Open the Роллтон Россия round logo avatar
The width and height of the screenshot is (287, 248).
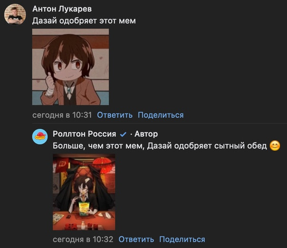click(40, 137)
